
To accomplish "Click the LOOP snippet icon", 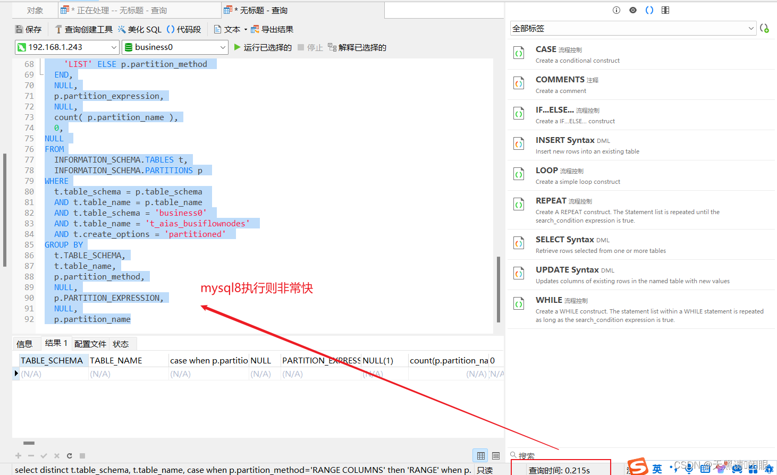I will coord(519,174).
